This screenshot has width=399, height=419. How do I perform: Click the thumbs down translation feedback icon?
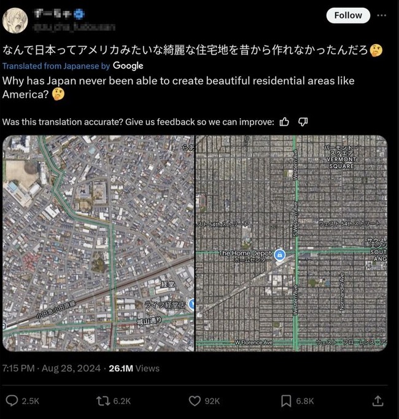pos(303,122)
